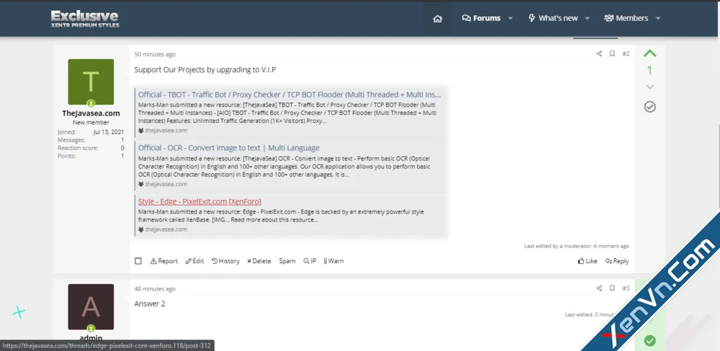Open TheJavasea.com username profile link
720x351 pixels.
pyautogui.click(x=91, y=114)
